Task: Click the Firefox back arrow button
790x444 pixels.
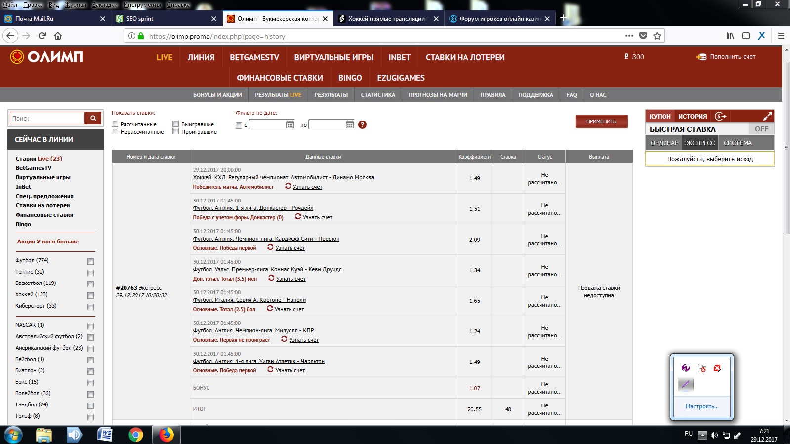Action: [10, 36]
